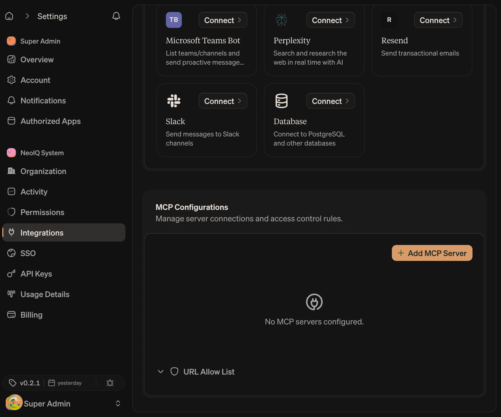Screen dimensions: 501x417
Task: Select the Integrations menu item
Action: pos(64,232)
